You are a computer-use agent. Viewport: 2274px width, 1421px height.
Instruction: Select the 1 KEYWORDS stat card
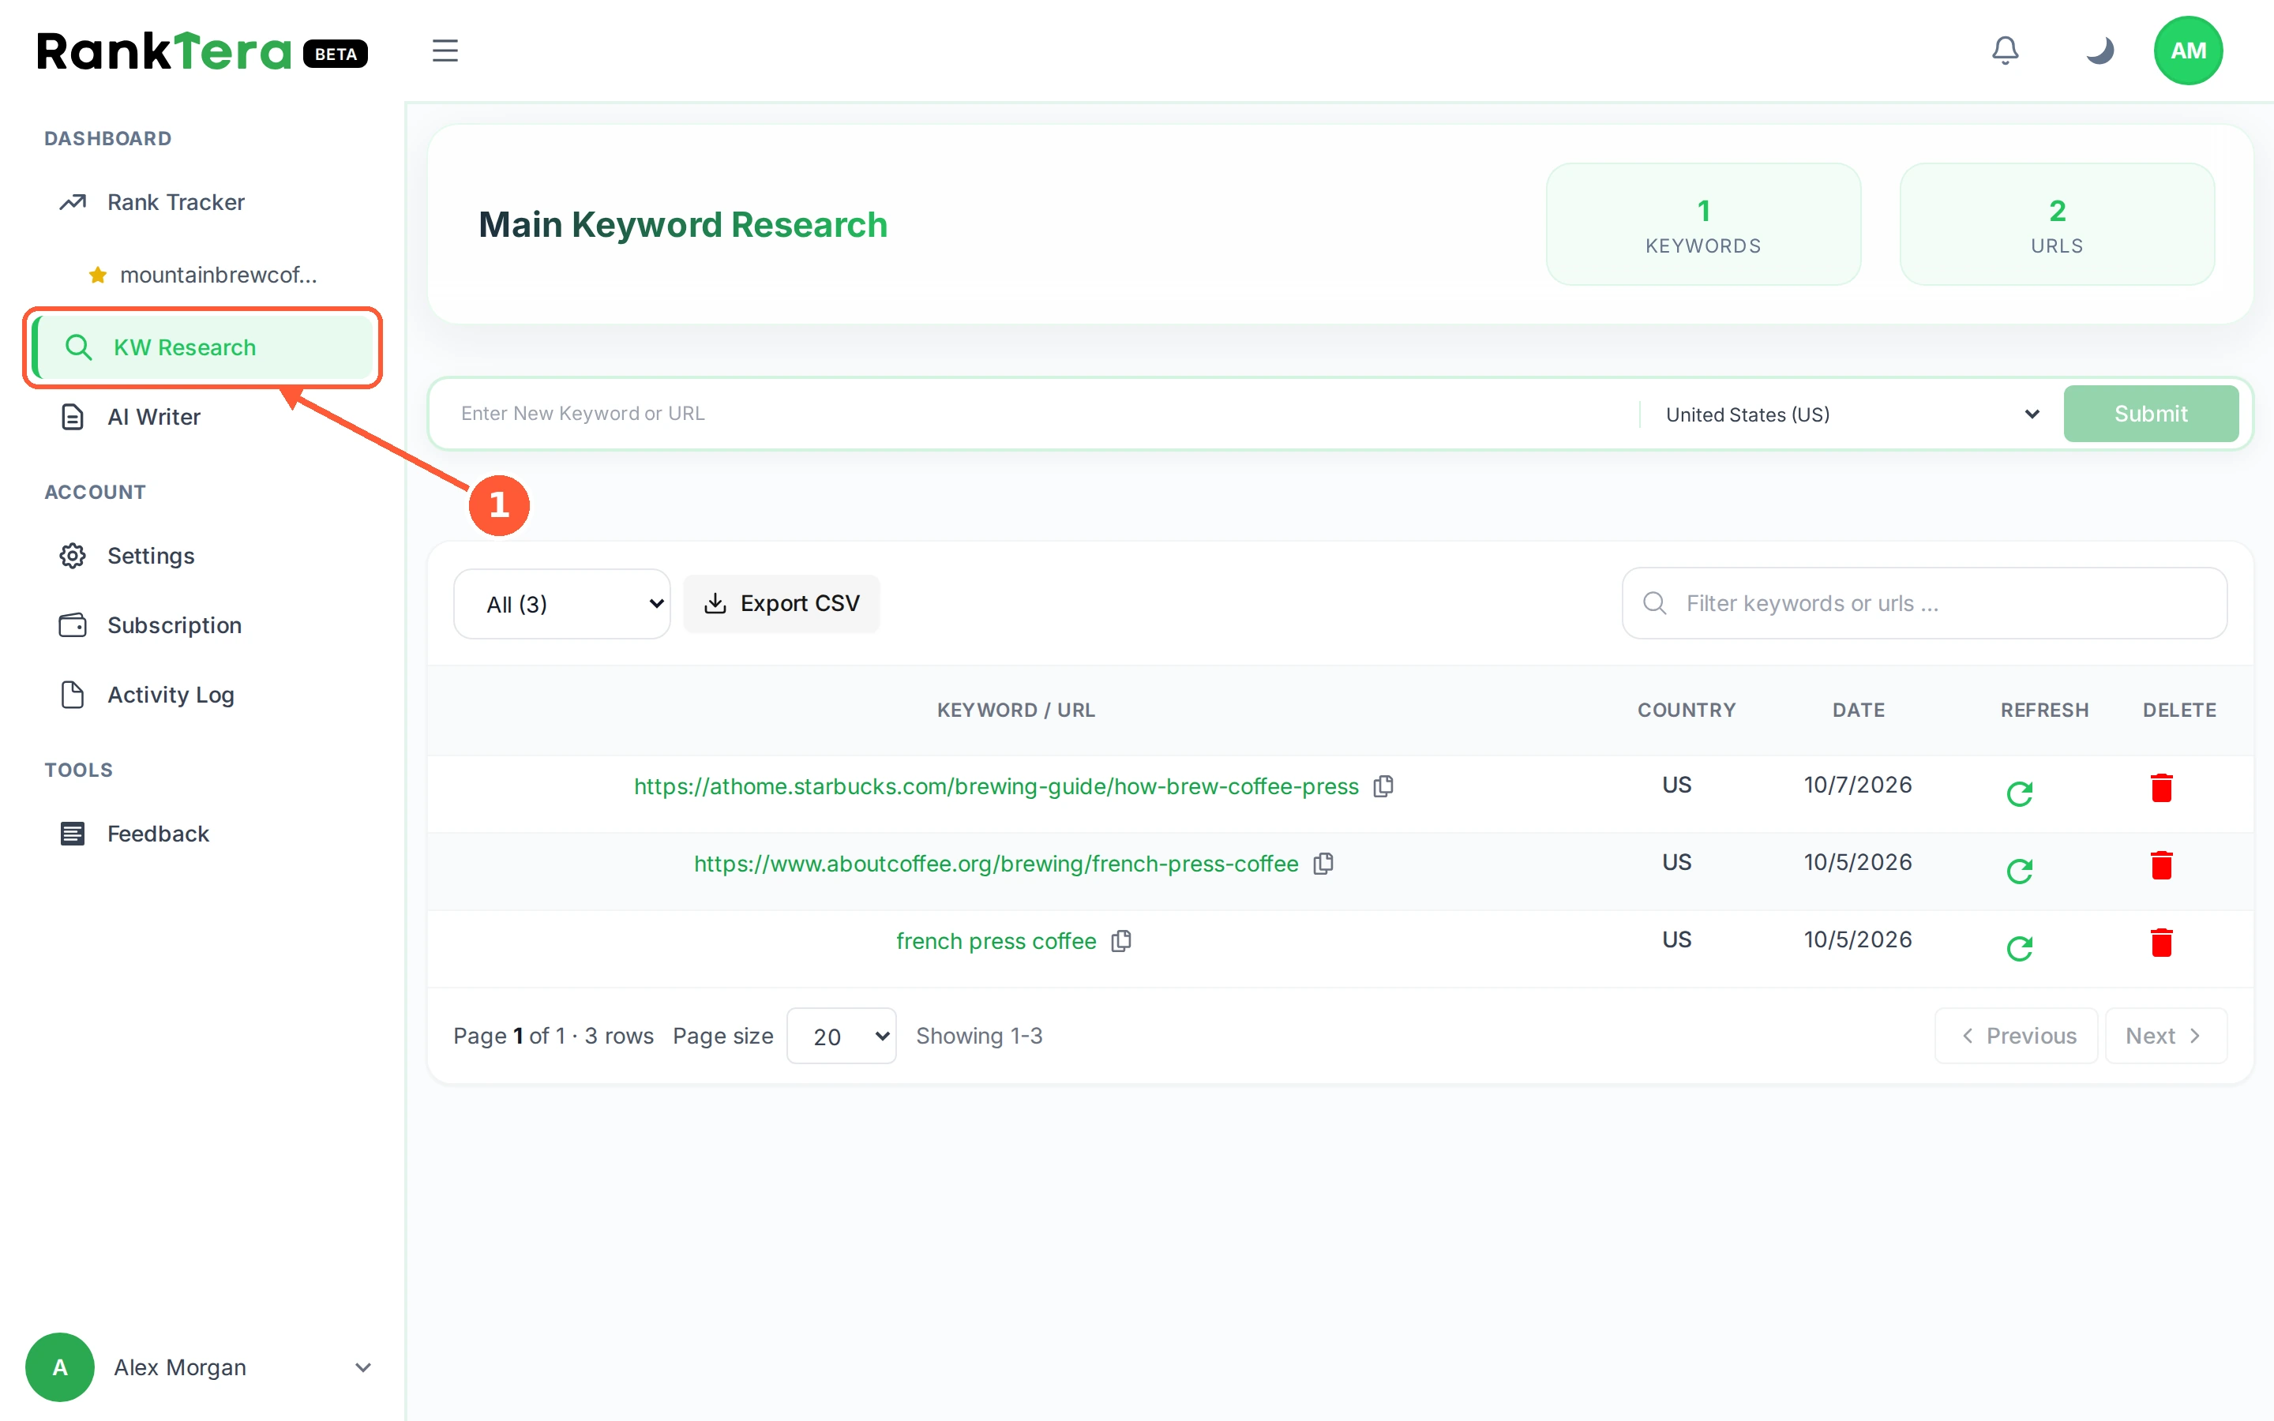coord(1702,225)
